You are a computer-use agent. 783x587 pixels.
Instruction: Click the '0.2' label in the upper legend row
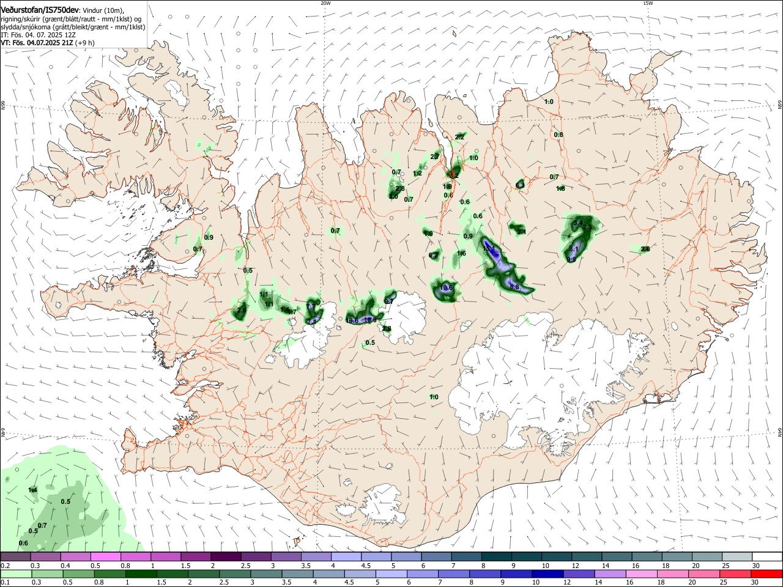click(x=5, y=566)
